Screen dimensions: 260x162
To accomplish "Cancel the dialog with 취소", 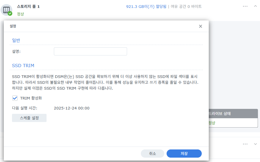I will click(152, 154).
